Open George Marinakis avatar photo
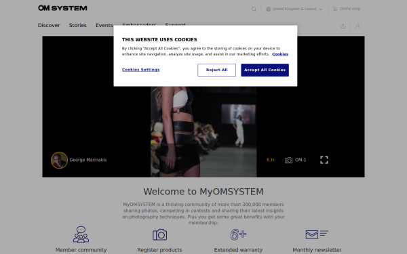The image size is (407, 254). tap(59, 160)
